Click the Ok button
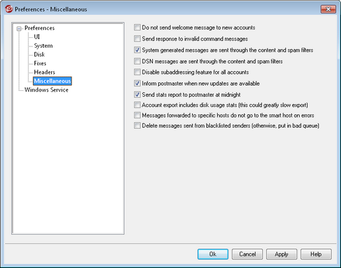The width and height of the screenshot is (341, 268). click(213, 254)
